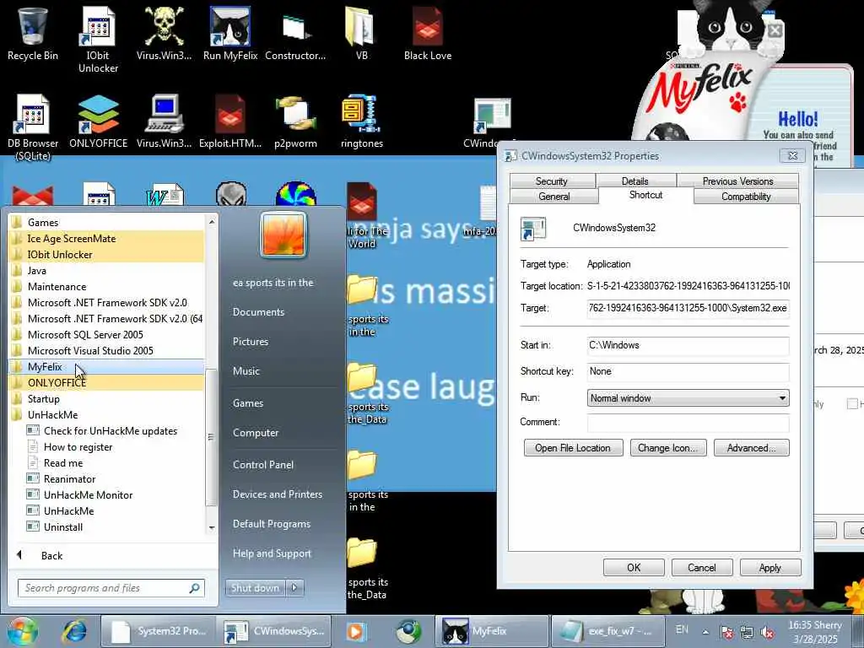Screen dimensions: 864x648
Task: Open Internet Explorer from the taskbar
Action: pos(74,631)
